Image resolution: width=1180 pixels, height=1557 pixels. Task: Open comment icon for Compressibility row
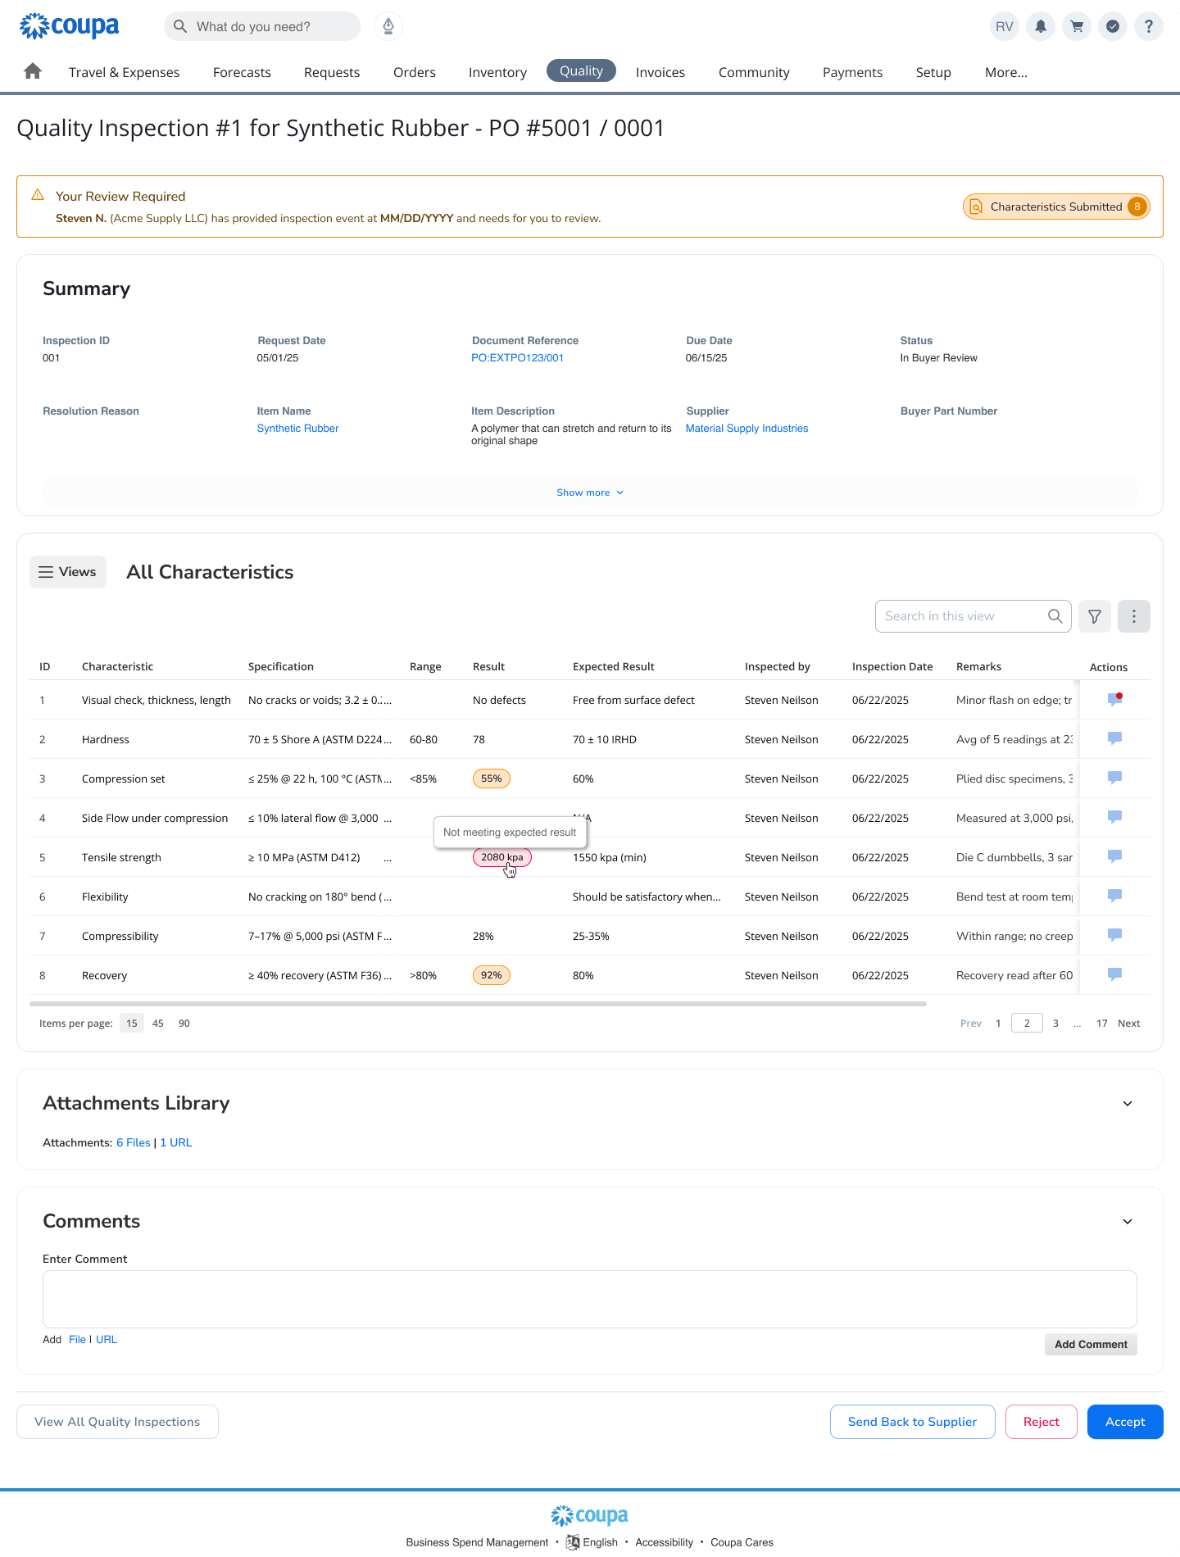pos(1114,935)
